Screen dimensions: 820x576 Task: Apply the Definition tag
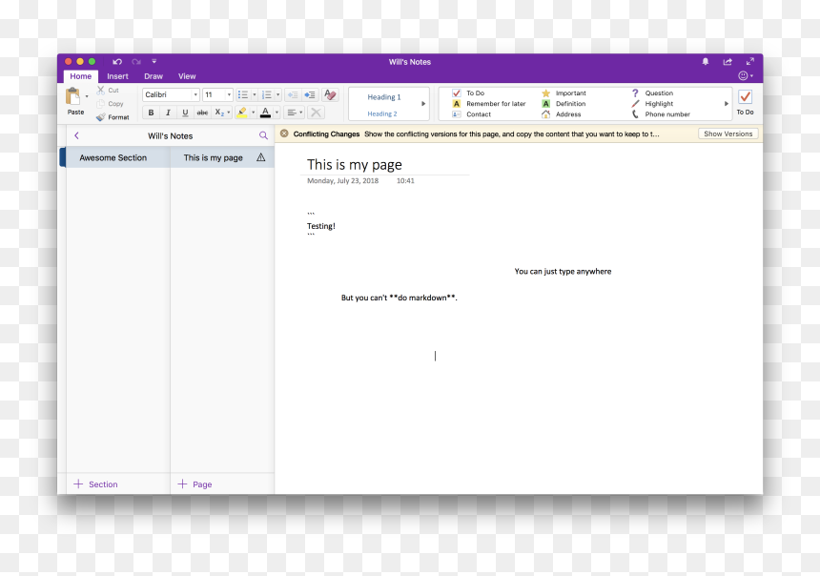coord(564,104)
